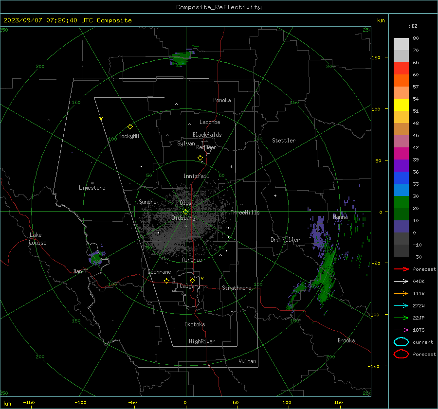The image size is (438, 409).
Task: Click the Drumheller label on the map
Action: (x=285, y=240)
